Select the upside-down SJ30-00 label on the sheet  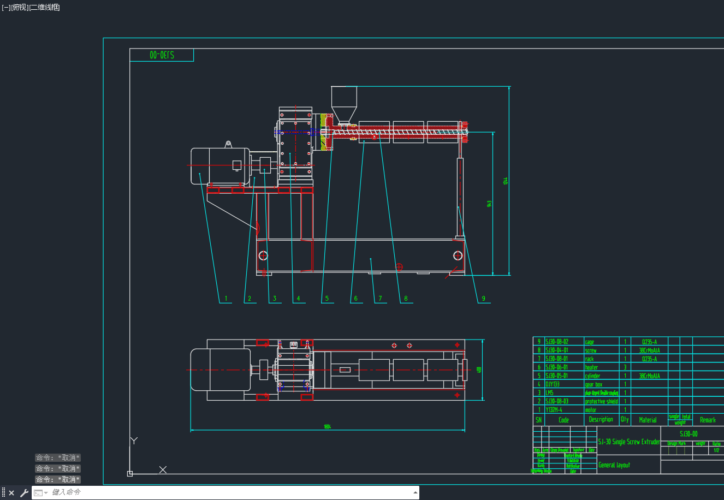[x=162, y=55]
